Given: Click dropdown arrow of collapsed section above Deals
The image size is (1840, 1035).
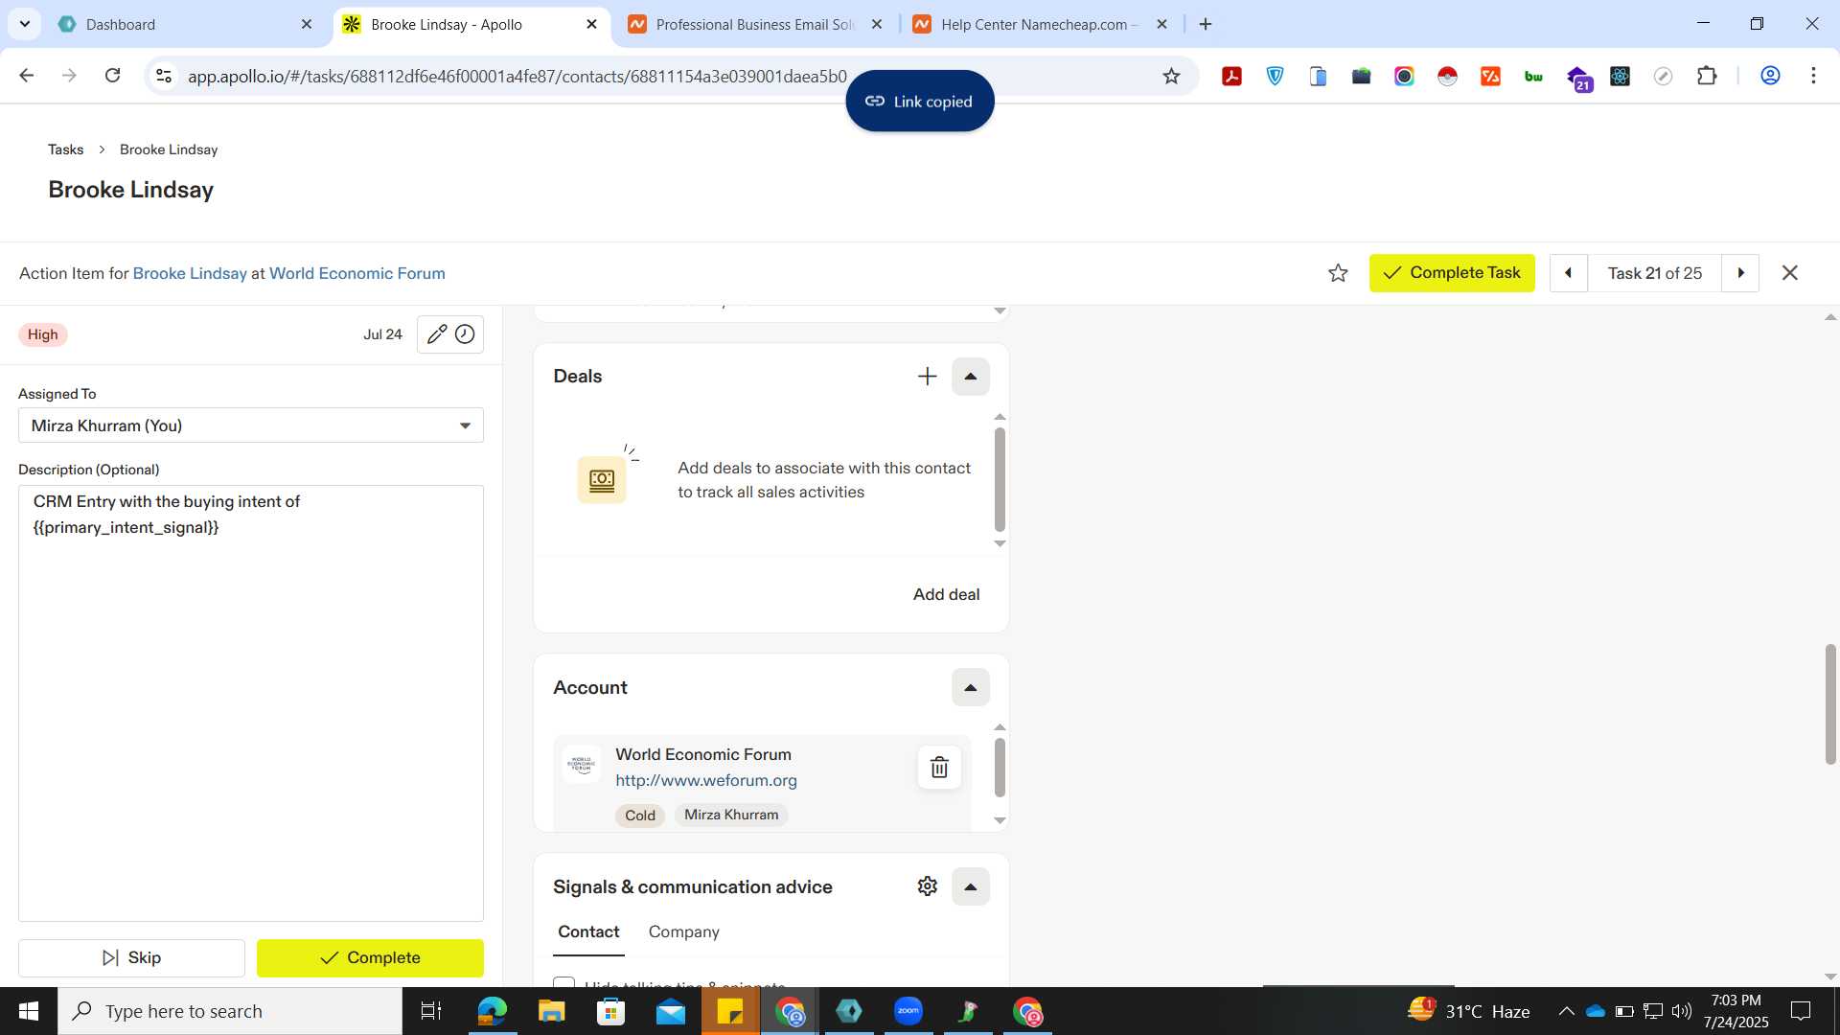Looking at the screenshot, I should pos(1000,310).
